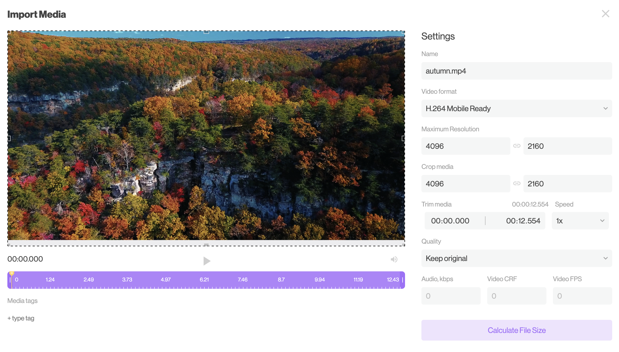619x352 pixels.
Task: Click the type tag input
Action: tap(21, 318)
